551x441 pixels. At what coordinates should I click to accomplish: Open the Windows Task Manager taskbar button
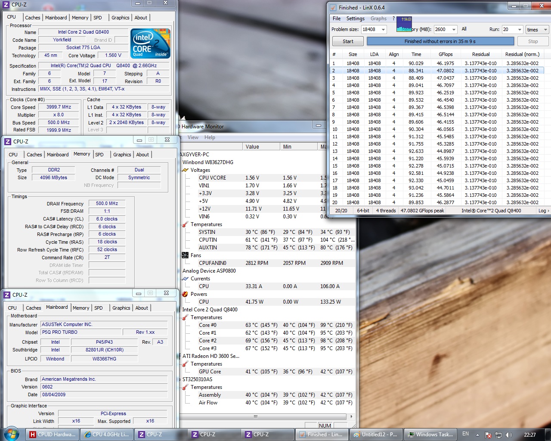tap(430, 435)
